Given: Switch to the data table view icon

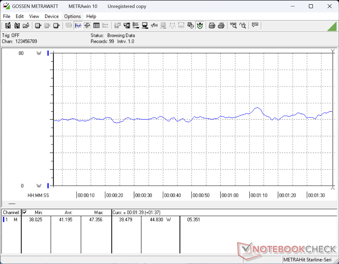Looking at the screenshot, I should [x=96, y=25].
